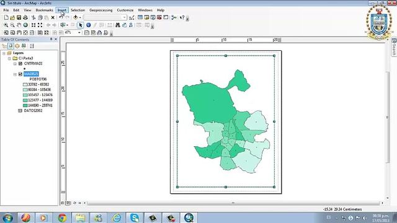The height and width of the screenshot is (223, 397).
Task: Switch to Layout View button
Action: 68,203
